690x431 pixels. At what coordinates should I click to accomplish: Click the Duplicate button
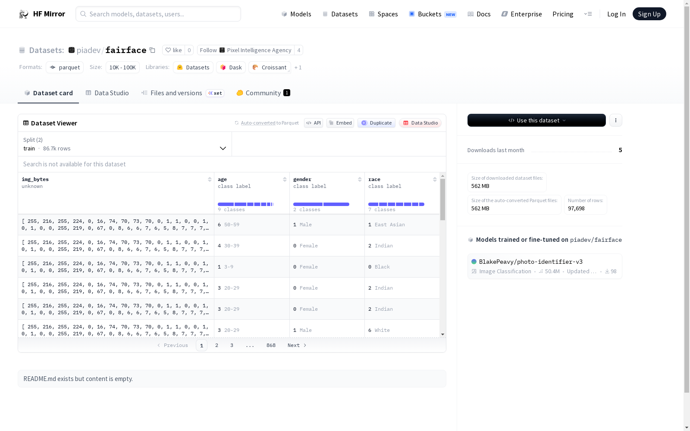(376, 123)
